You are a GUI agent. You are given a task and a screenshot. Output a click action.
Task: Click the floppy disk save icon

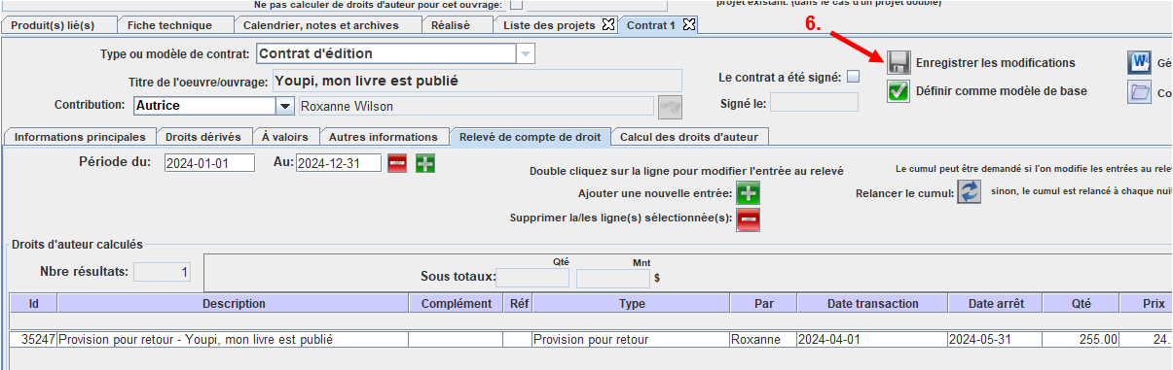[898, 63]
